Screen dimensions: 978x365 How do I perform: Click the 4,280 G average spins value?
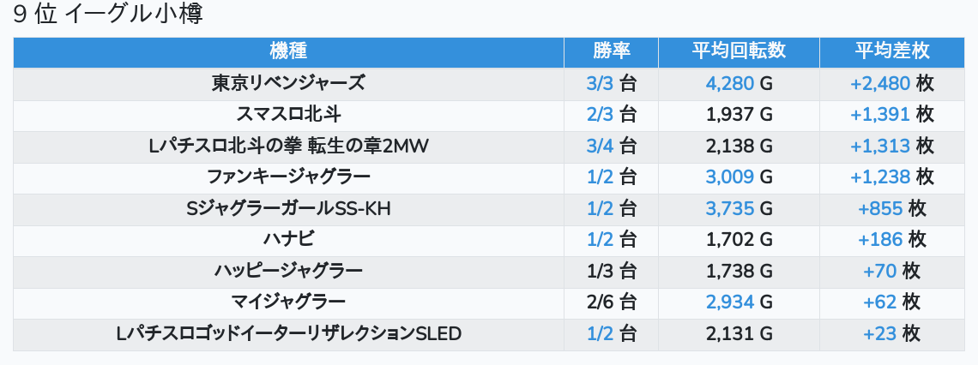click(739, 83)
